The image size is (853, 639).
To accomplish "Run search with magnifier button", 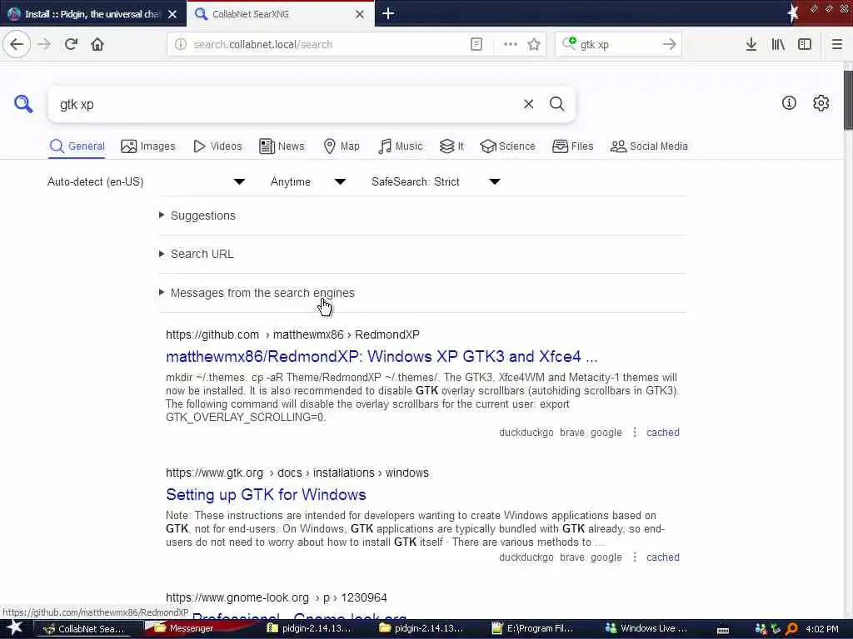I will [556, 104].
